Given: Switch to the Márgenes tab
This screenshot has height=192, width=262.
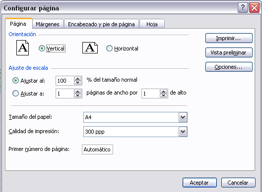Looking at the screenshot, I should (48, 24).
